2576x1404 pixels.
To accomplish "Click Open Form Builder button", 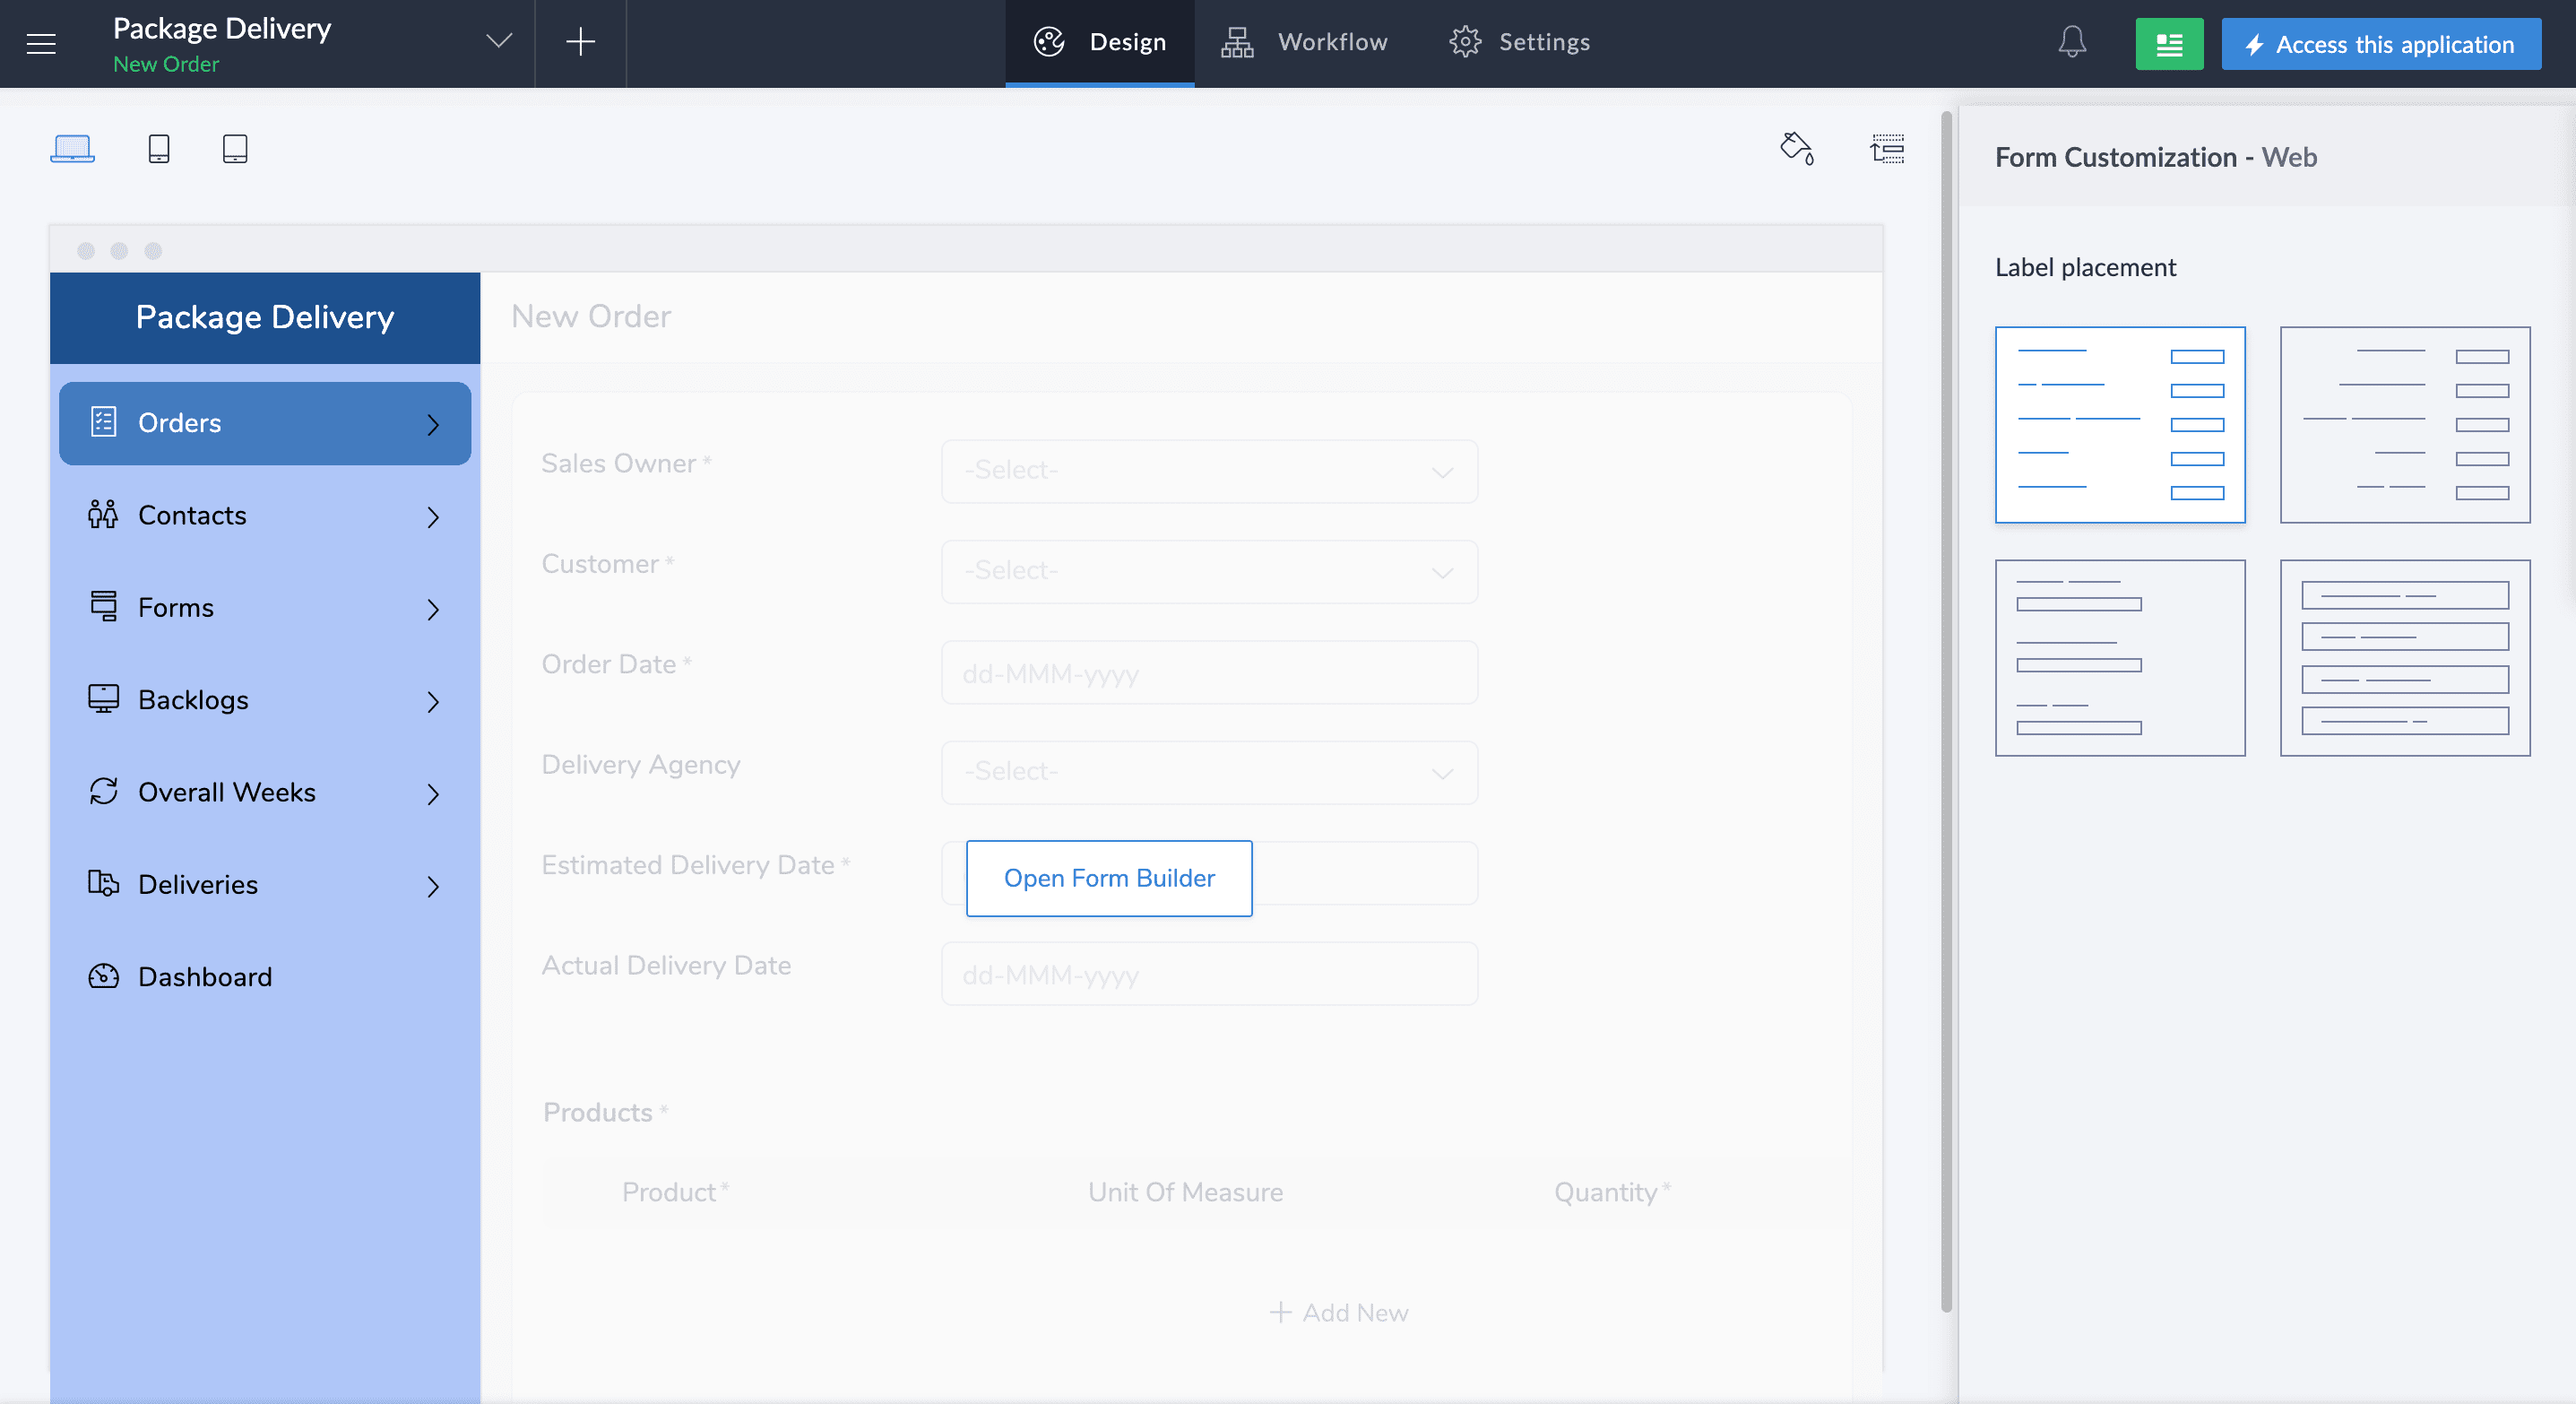I will pyautogui.click(x=1108, y=878).
